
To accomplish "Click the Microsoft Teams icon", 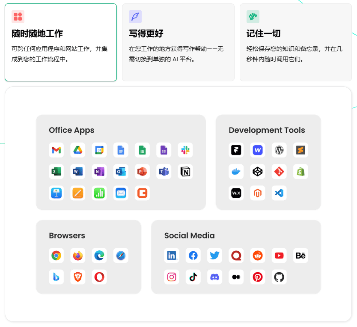I will coord(164,172).
